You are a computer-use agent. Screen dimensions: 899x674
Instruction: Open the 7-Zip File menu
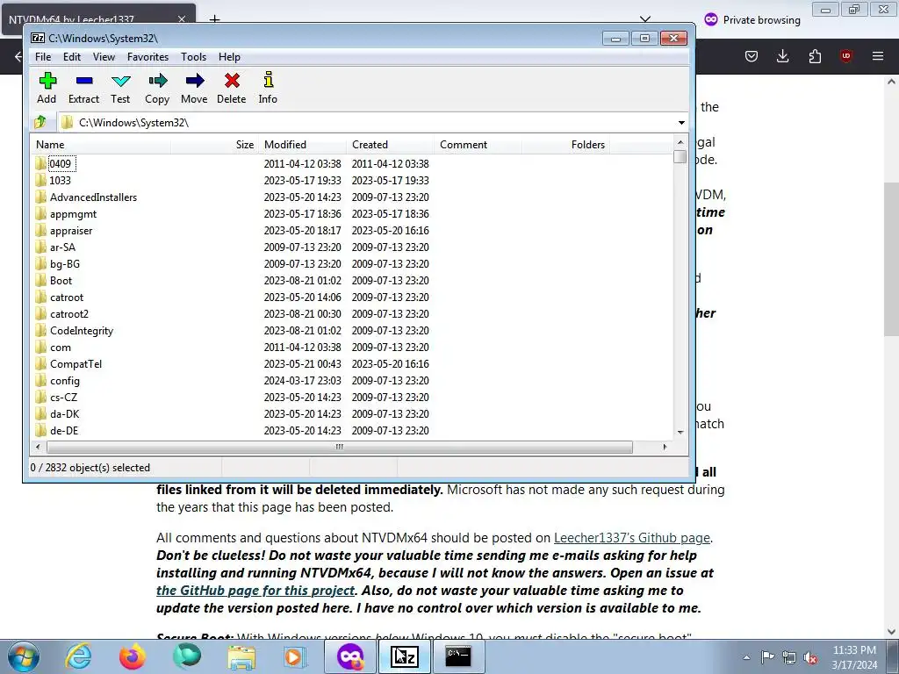point(43,57)
